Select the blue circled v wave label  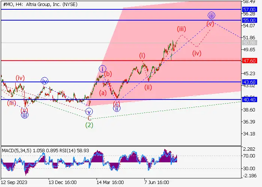tap(89, 111)
